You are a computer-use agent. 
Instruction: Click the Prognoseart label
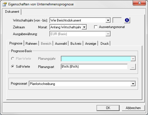pos(19,84)
